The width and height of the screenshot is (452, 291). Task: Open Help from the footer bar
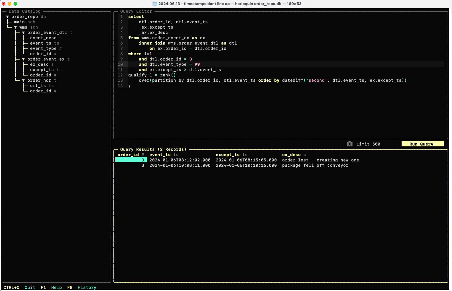tap(56, 288)
